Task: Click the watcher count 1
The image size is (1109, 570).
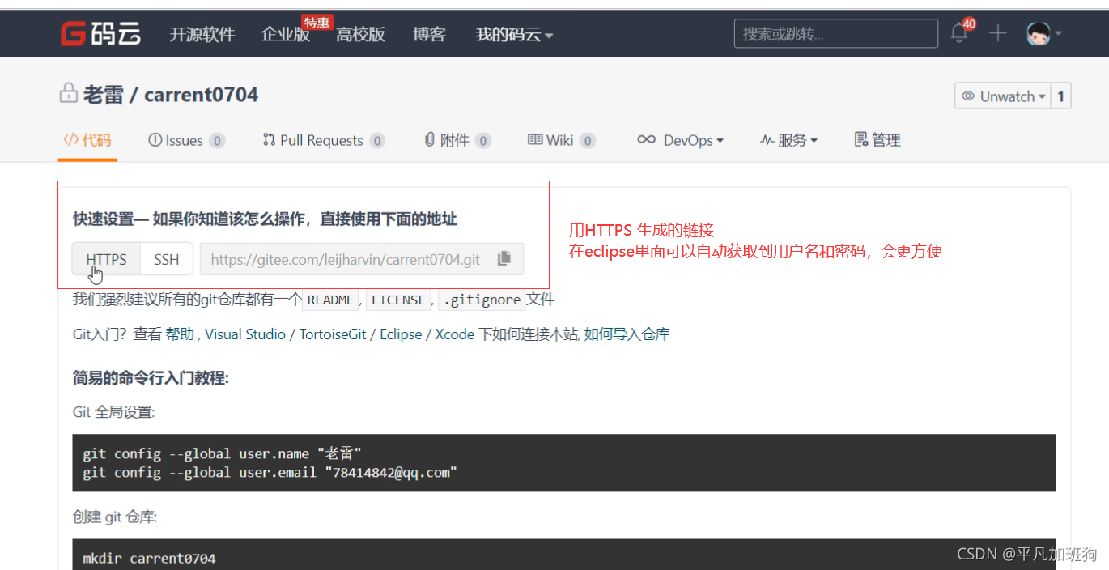Action: coord(1060,96)
